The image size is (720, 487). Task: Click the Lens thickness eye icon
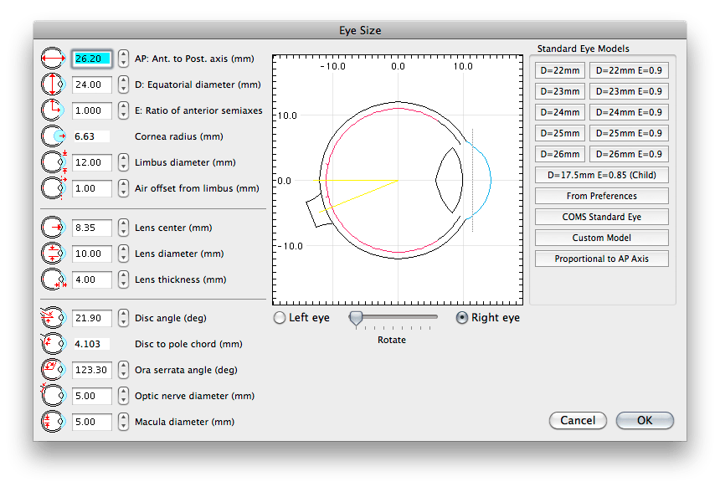click(54, 279)
